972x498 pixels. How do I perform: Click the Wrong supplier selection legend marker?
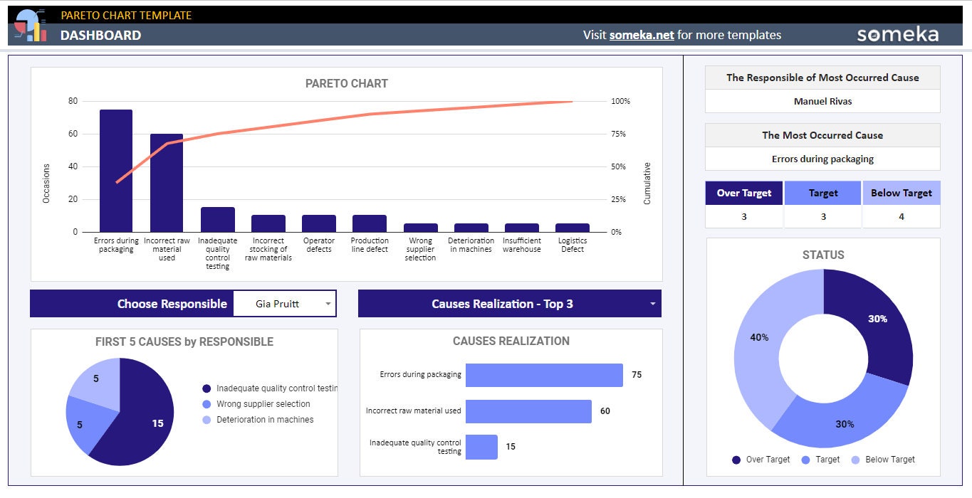click(x=207, y=403)
